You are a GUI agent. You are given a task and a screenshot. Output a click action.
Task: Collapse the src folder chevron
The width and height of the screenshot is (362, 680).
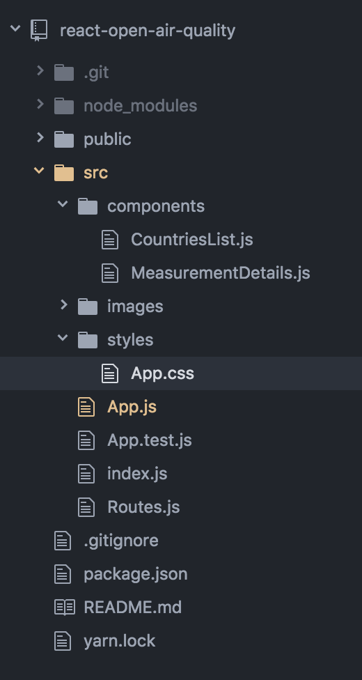(39, 171)
